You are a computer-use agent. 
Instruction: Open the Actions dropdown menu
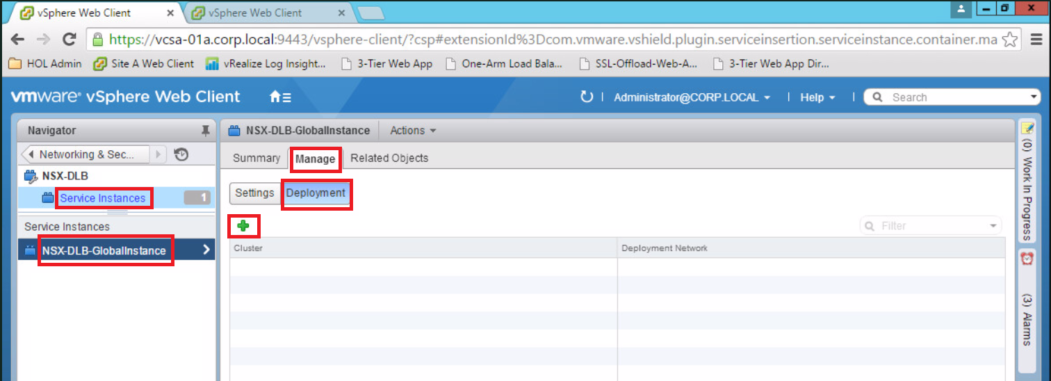point(413,130)
